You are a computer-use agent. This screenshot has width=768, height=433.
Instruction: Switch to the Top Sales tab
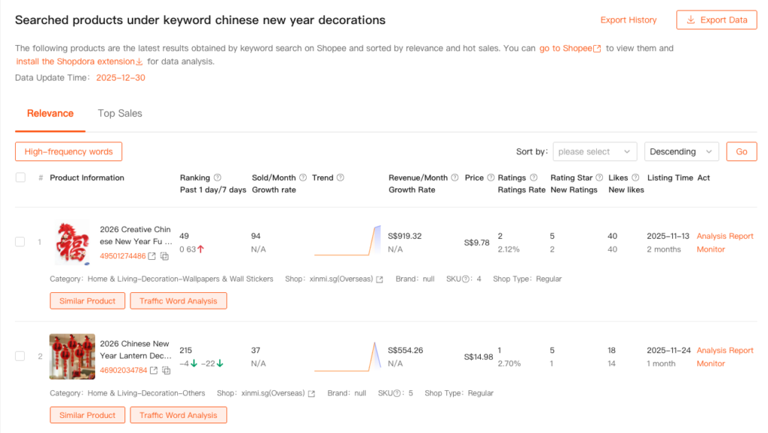(120, 114)
